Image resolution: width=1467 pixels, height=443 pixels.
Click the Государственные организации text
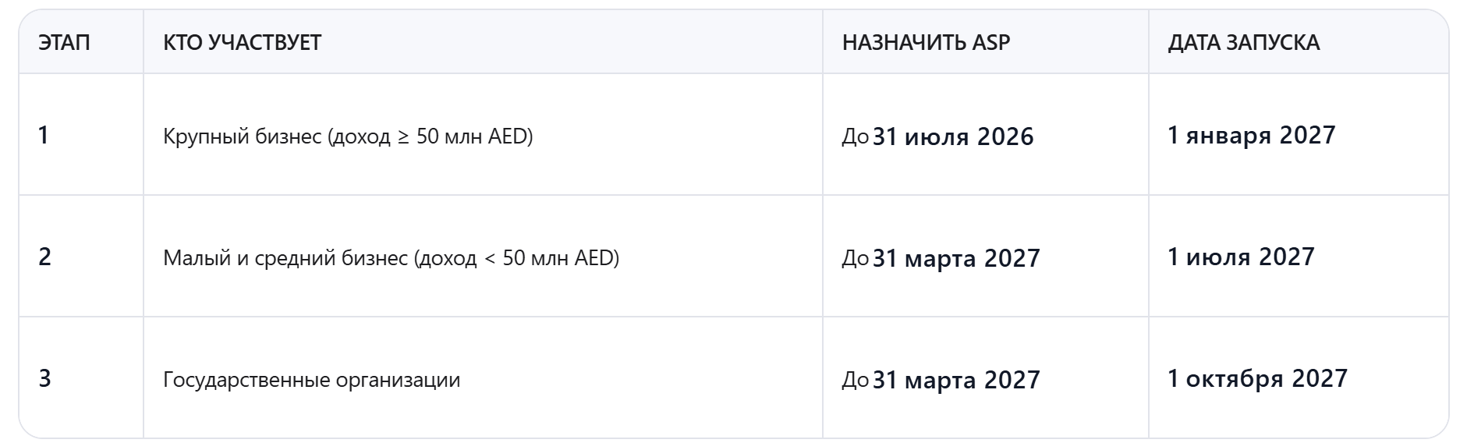click(311, 380)
